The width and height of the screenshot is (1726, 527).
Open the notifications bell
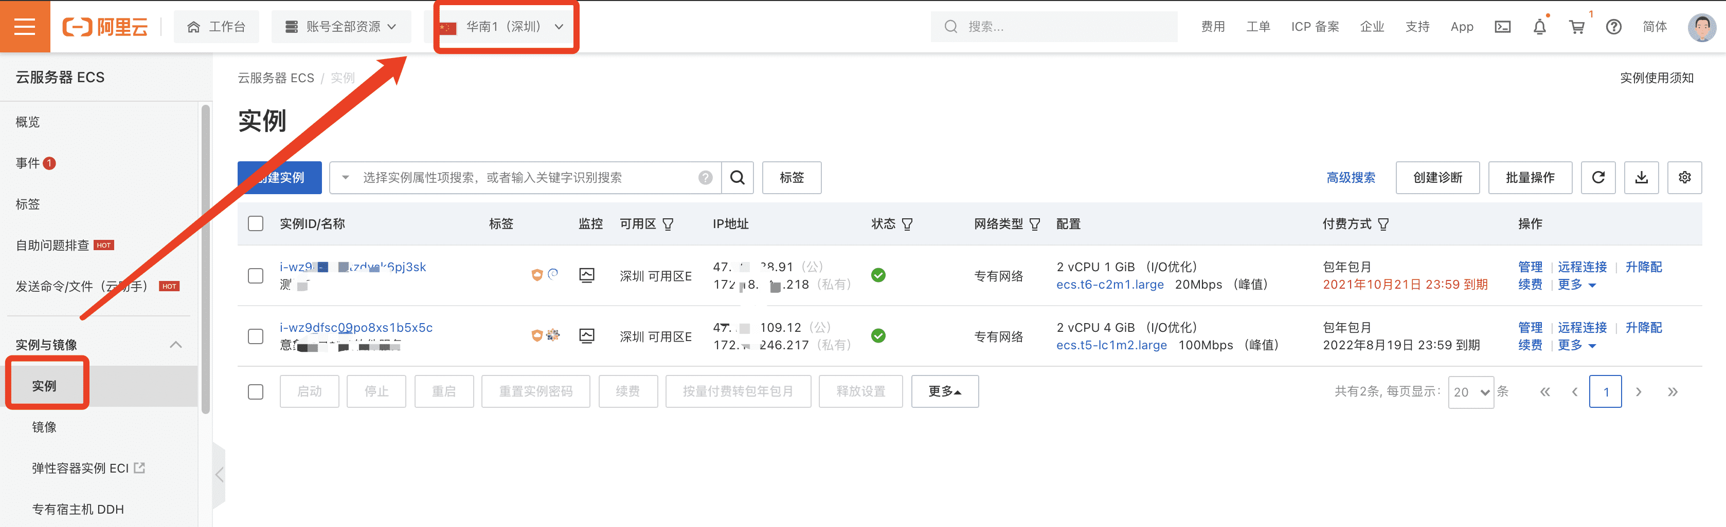click(1539, 27)
